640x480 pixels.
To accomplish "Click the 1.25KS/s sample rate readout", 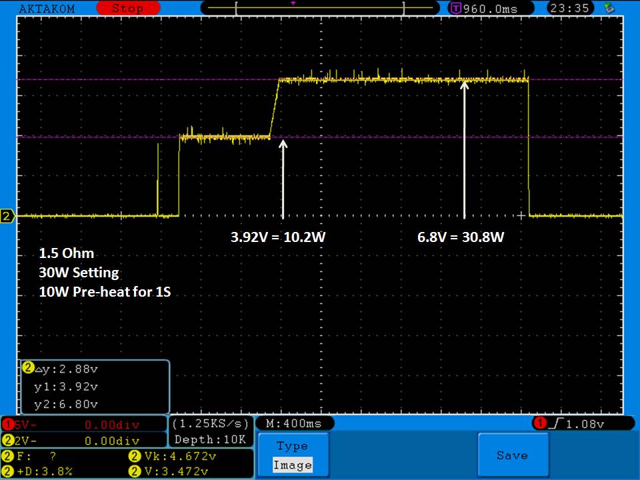I will coord(211,424).
